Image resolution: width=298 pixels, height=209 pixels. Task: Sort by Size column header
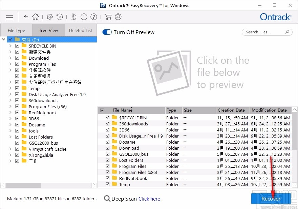[x=199, y=110]
